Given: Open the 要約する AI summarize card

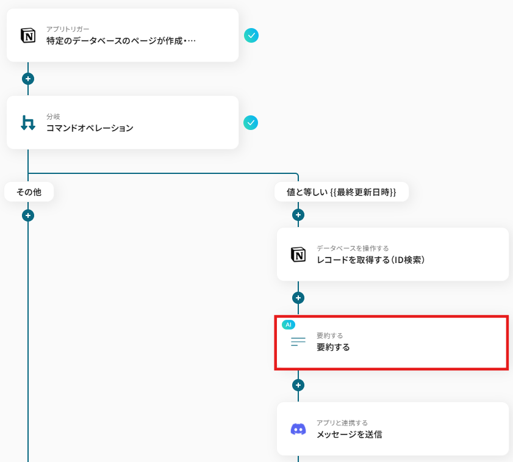Looking at the screenshot, I should [x=392, y=343].
